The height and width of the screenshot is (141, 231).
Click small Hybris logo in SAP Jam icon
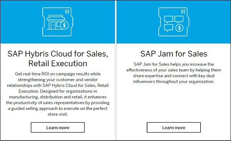click(x=183, y=11)
